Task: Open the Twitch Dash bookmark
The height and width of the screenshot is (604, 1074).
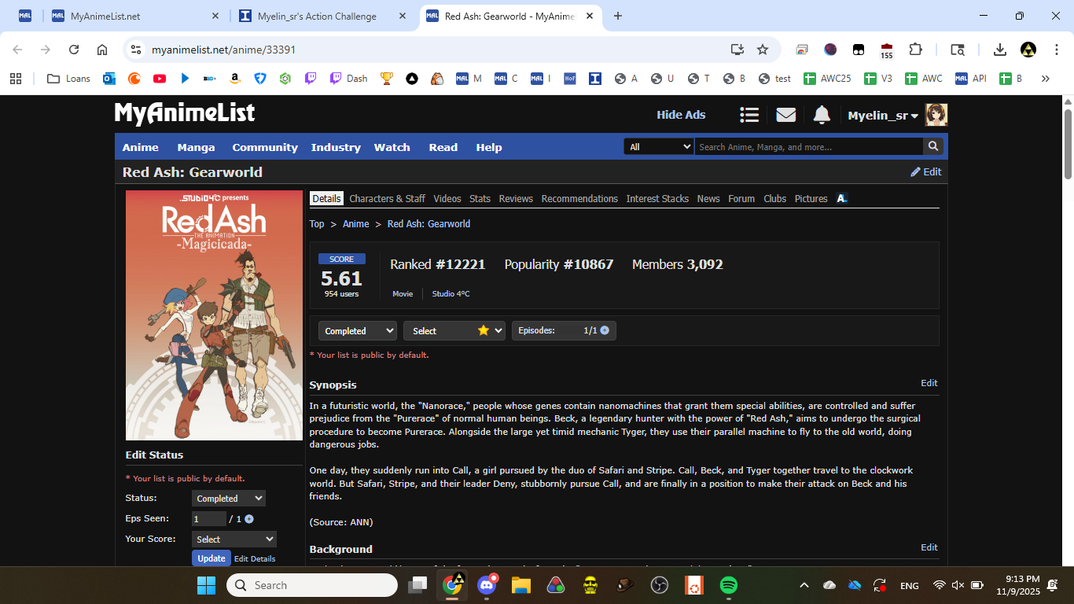Action: click(x=348, y=79)
